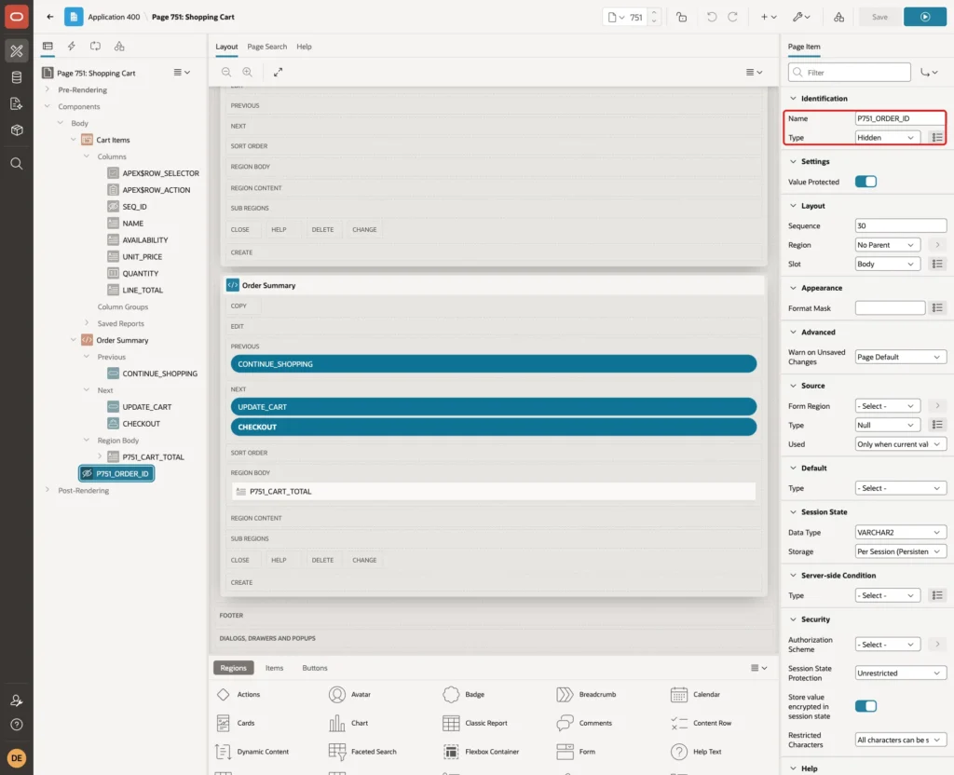Zoom in the layout view
Viewport: 954px width, 775px height.
[x=248, y=72]
